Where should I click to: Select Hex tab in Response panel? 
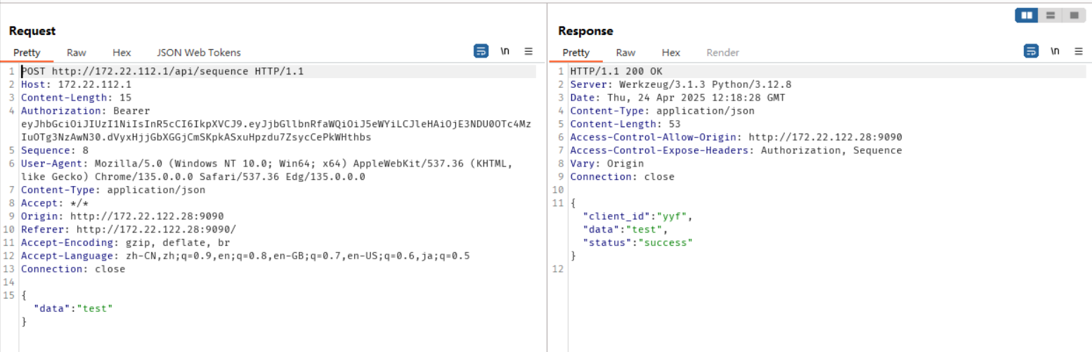671,53
